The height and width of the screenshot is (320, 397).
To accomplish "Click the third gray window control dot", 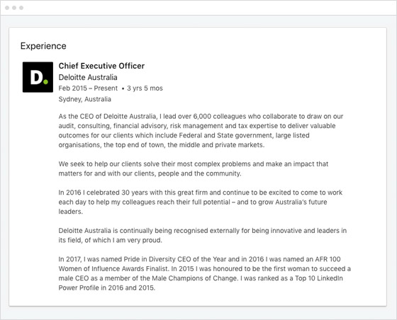I will 21,8.
